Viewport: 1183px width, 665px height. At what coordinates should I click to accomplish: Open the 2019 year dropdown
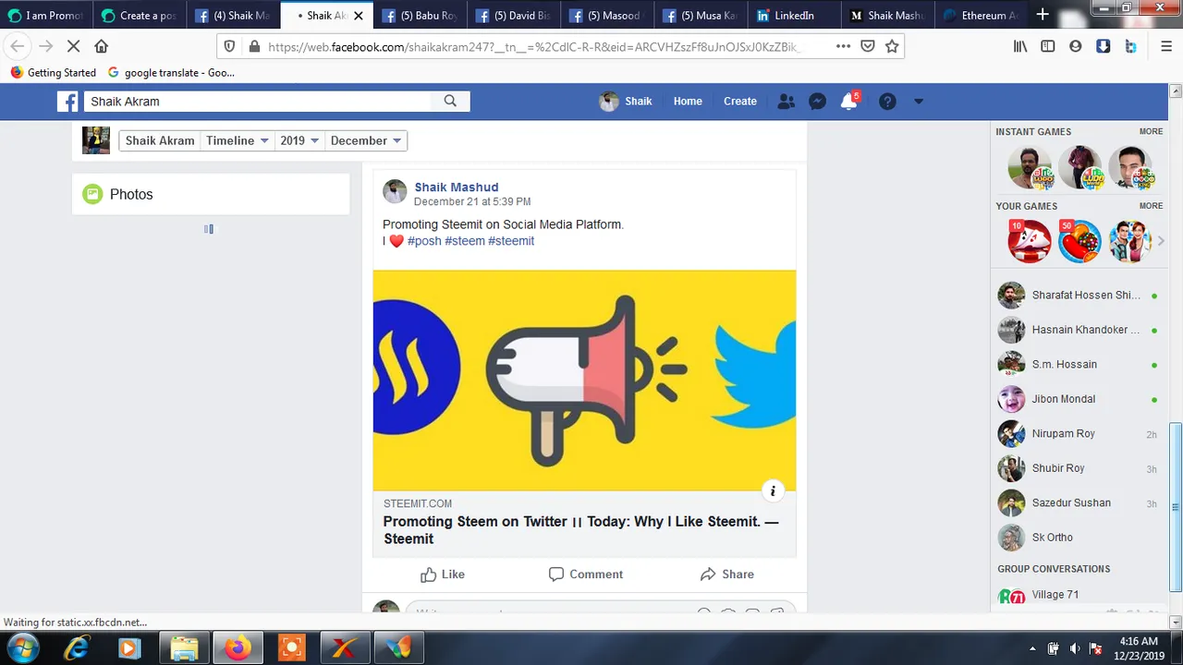coord(299,140)
